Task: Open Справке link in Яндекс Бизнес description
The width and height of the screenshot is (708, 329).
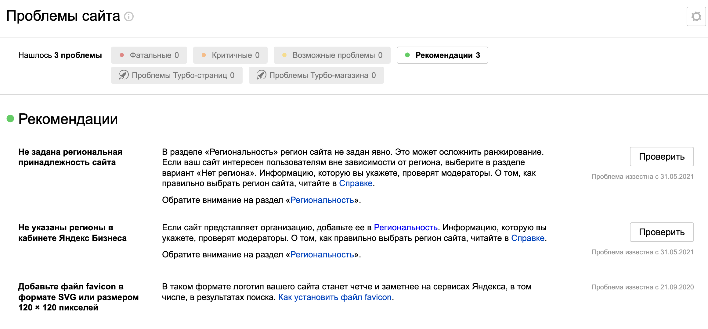Action: (528, 238)
